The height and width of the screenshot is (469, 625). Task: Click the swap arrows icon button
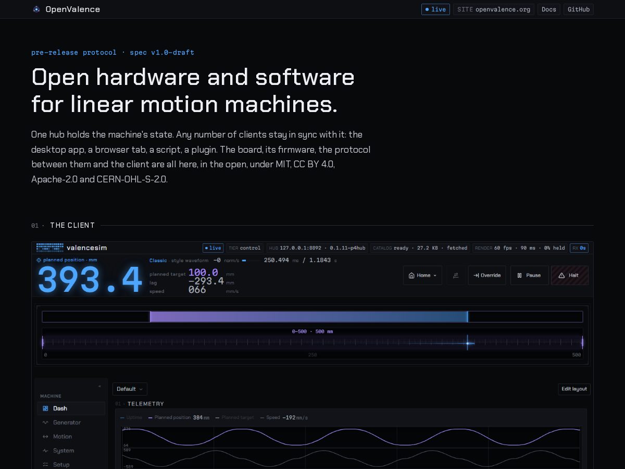[x=456, y=275]
